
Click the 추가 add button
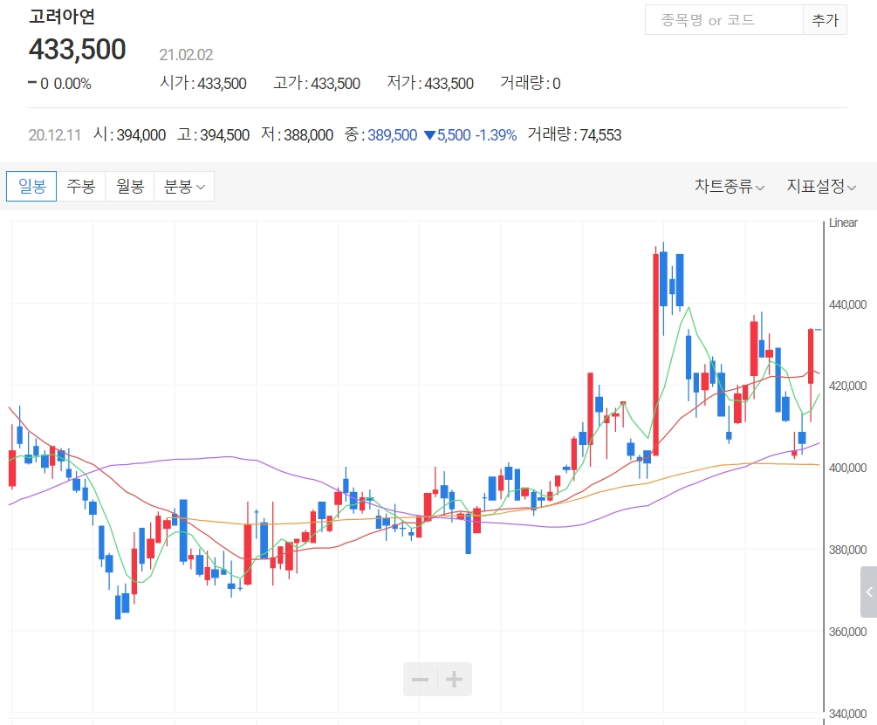(x=825, y=20)
